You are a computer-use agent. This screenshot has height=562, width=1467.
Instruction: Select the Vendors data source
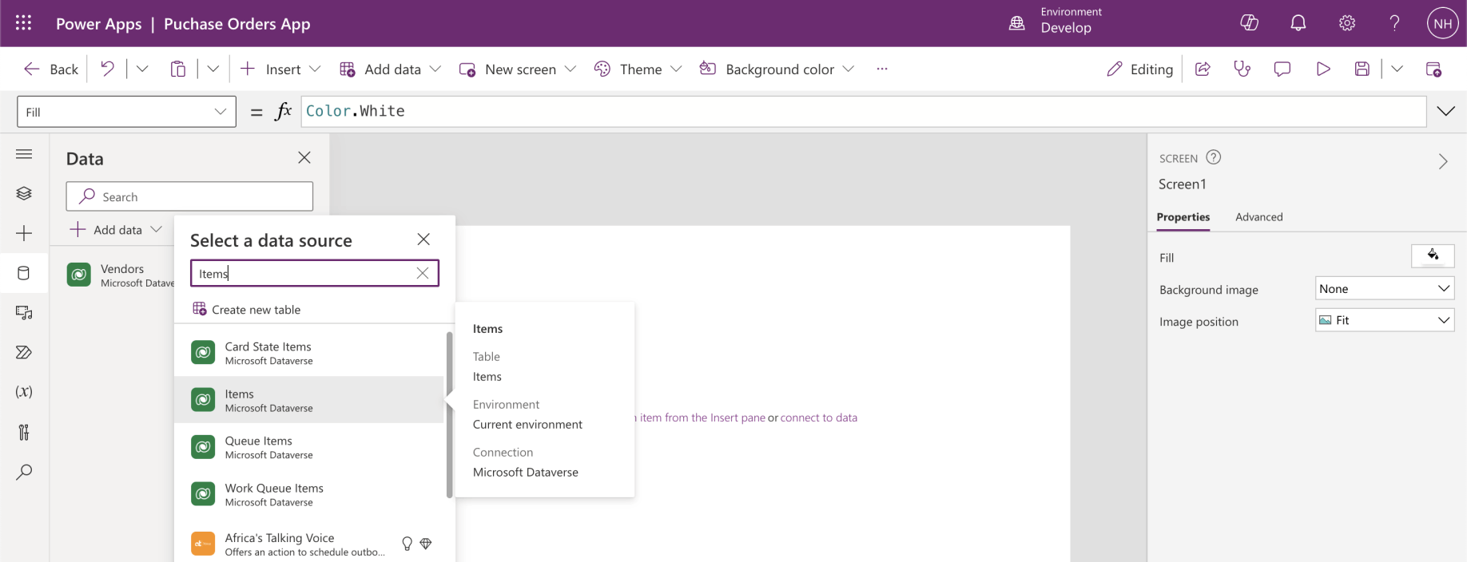tap(120, 275)
